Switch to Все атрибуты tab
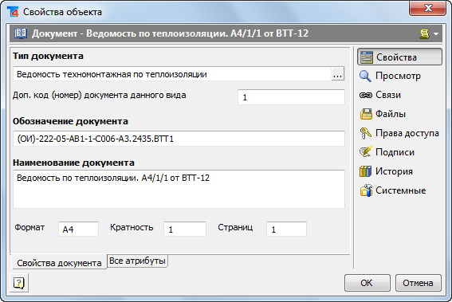Image resolution: width=452 pixels, height=302 pixels. (137, 261)
